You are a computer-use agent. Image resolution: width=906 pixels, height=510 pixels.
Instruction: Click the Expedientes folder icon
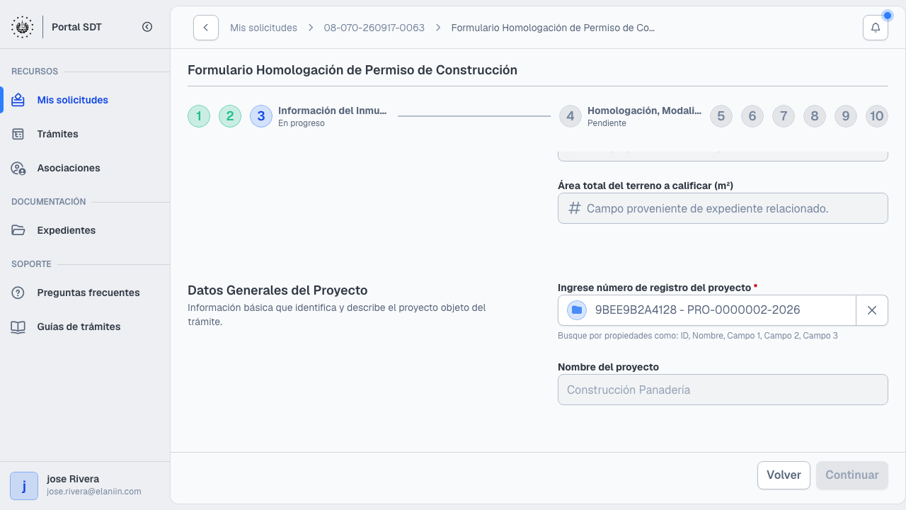(x=18, y=230)
